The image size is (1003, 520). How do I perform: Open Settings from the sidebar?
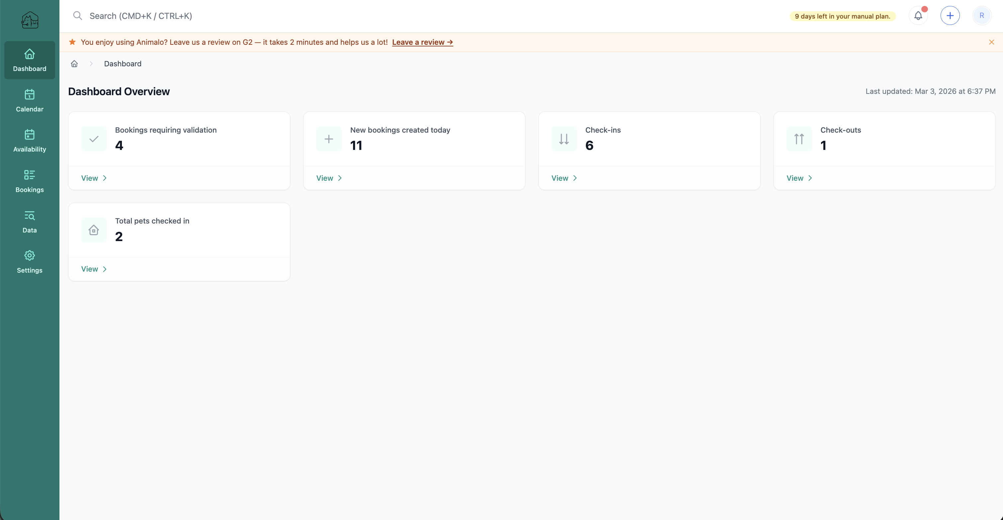(30, 262)
